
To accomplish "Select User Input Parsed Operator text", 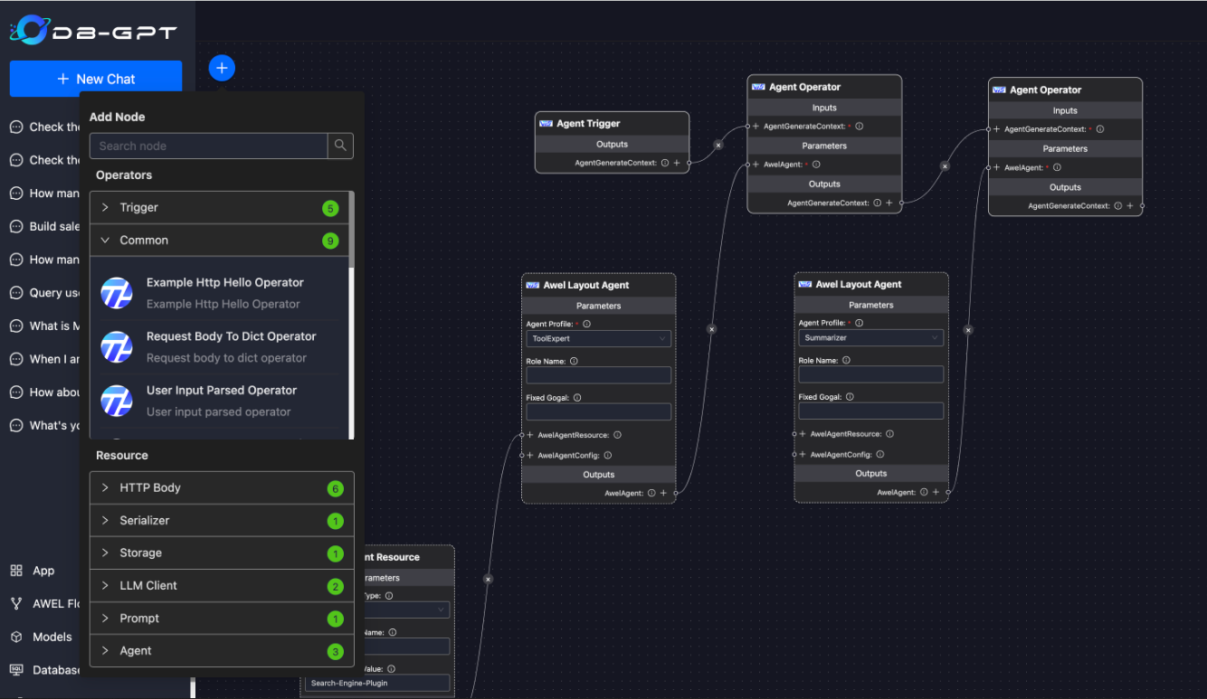I will pos(222,391).
